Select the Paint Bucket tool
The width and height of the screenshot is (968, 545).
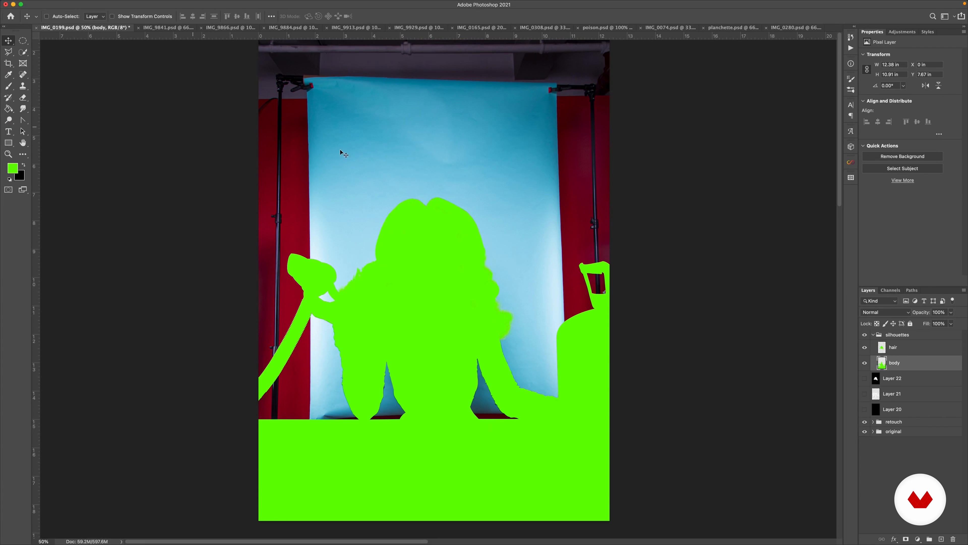click(x=8, y=109)
